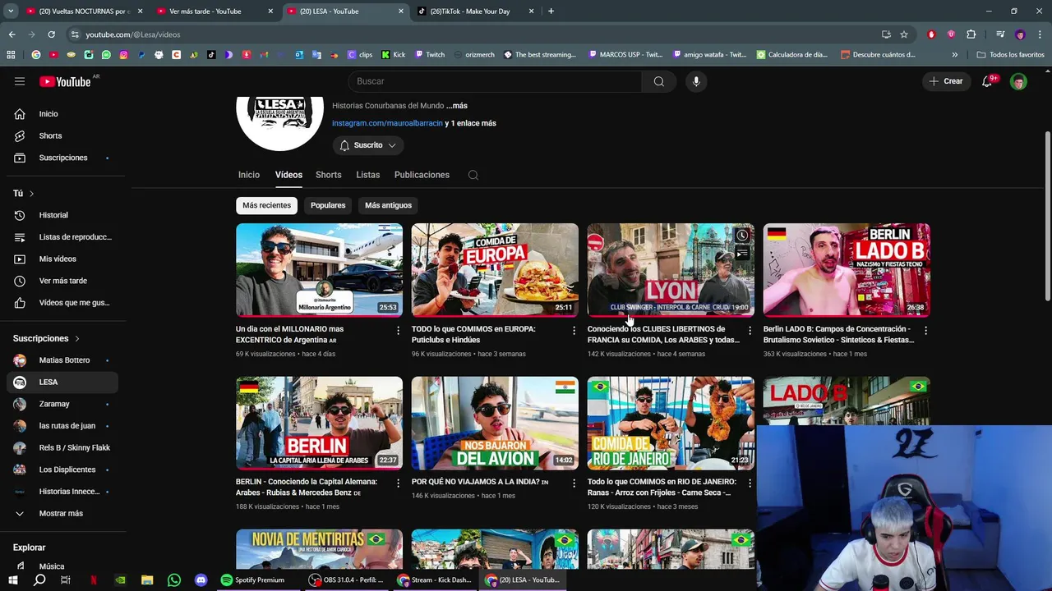1052x591 pixels.
Task: Open options for POR QUÉ NO VIAJAMOS A LA INDIA
Action: pyautogui.click(x=574, y=483)
